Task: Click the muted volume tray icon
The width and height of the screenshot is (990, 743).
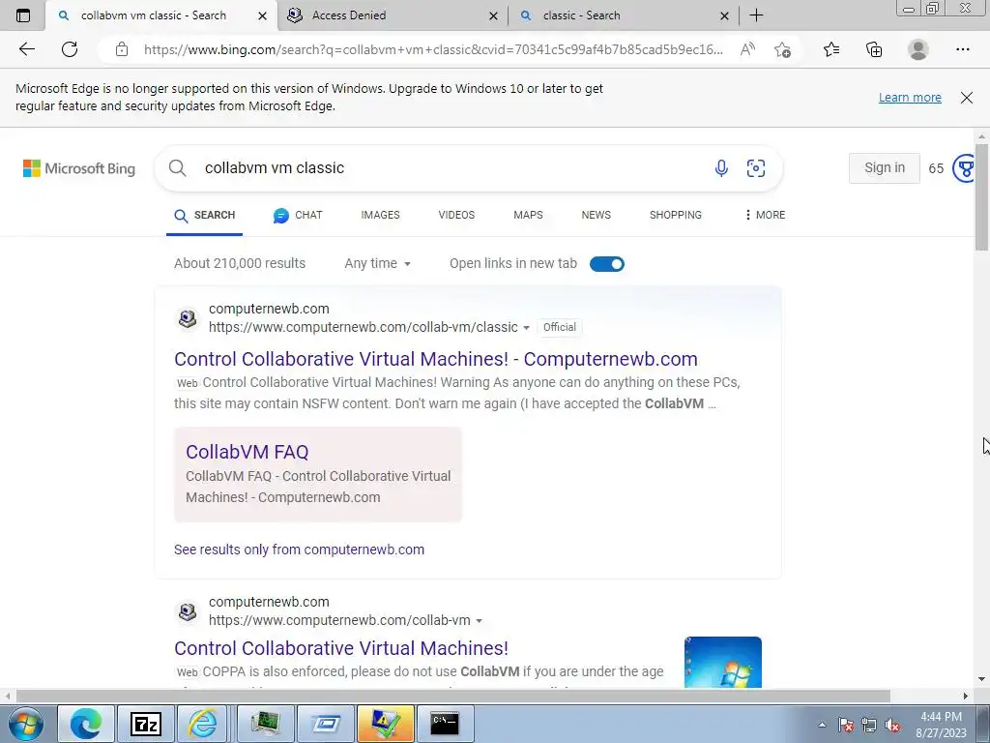Action: tap(892, 725)
